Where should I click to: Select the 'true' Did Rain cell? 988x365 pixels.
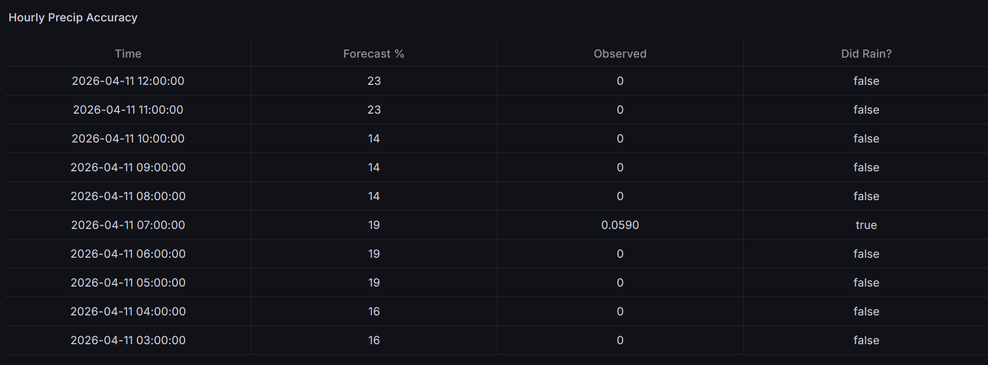(x=866, y=225)
